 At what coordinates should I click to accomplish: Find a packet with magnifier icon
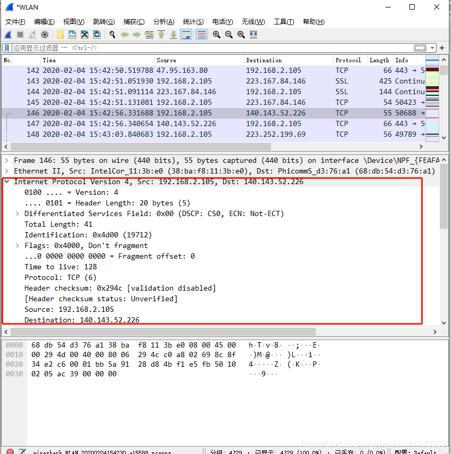coord(112,35)
